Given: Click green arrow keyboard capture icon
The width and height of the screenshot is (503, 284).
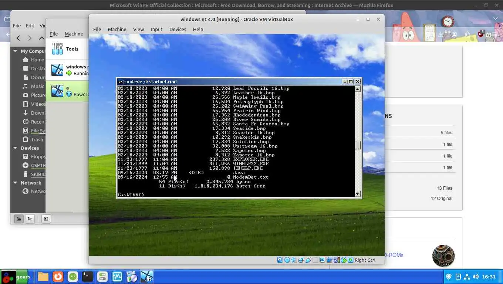Looking at the screenshot, I should [350, 260].
